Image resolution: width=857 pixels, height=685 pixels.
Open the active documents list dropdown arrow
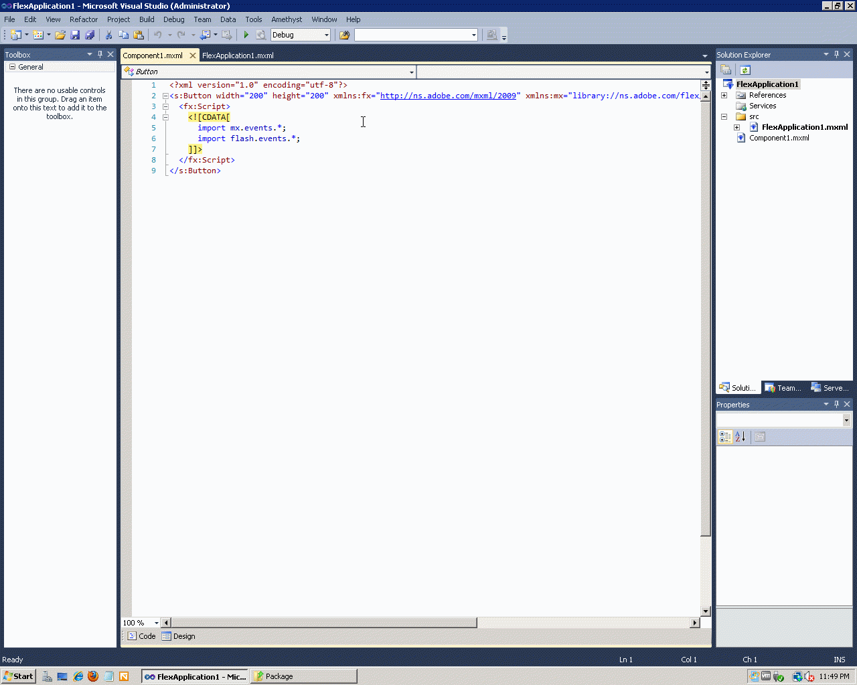[x=704, y=56]
